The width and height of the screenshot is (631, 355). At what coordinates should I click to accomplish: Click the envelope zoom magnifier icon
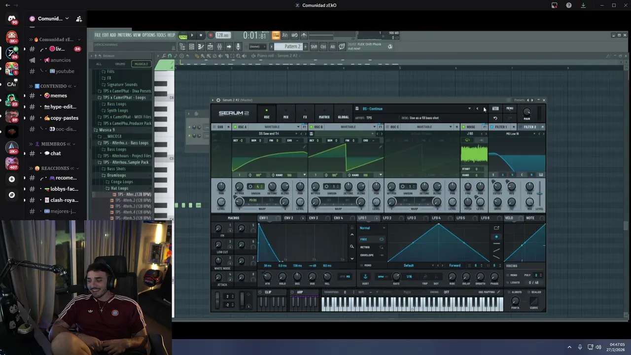[x=351, y=247]
